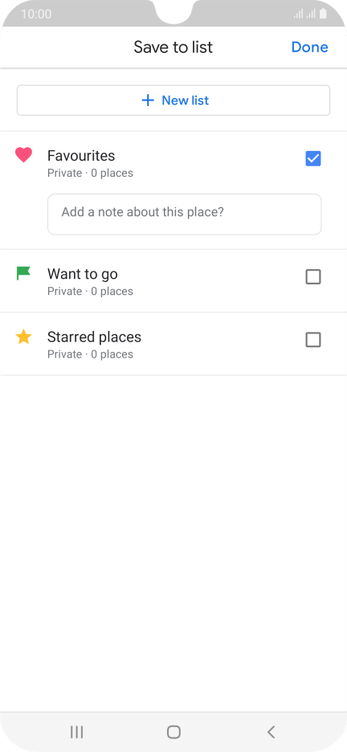Image resolution: width=347 pixels, height=752 pixels.
Task: Tap the status bar clock showing 10:00
Action: (x=36, y=14)
